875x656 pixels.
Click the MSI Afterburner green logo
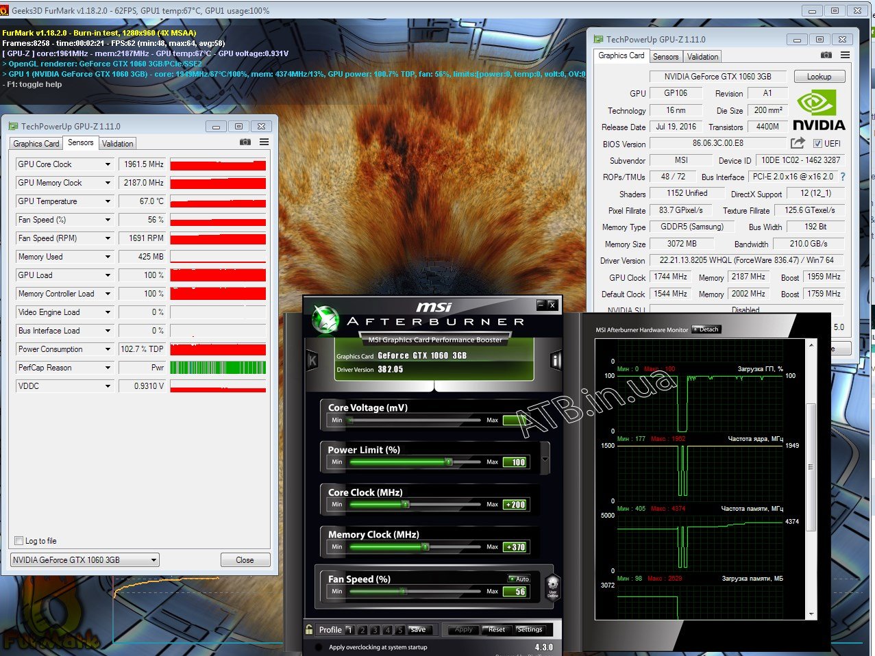point(325,319)
